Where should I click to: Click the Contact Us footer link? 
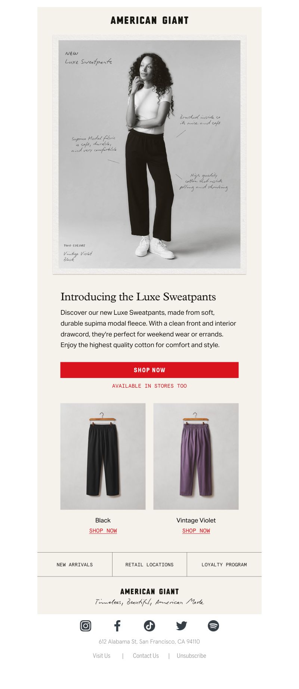tap(146, 656)
